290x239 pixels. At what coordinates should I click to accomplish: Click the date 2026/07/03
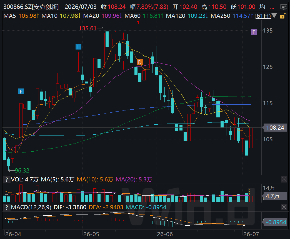81,7
